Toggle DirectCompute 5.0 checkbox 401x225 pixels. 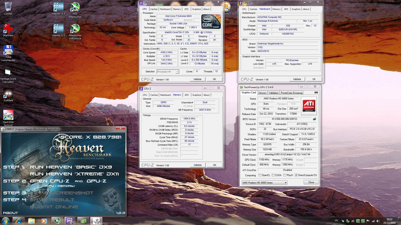(296, 175)
